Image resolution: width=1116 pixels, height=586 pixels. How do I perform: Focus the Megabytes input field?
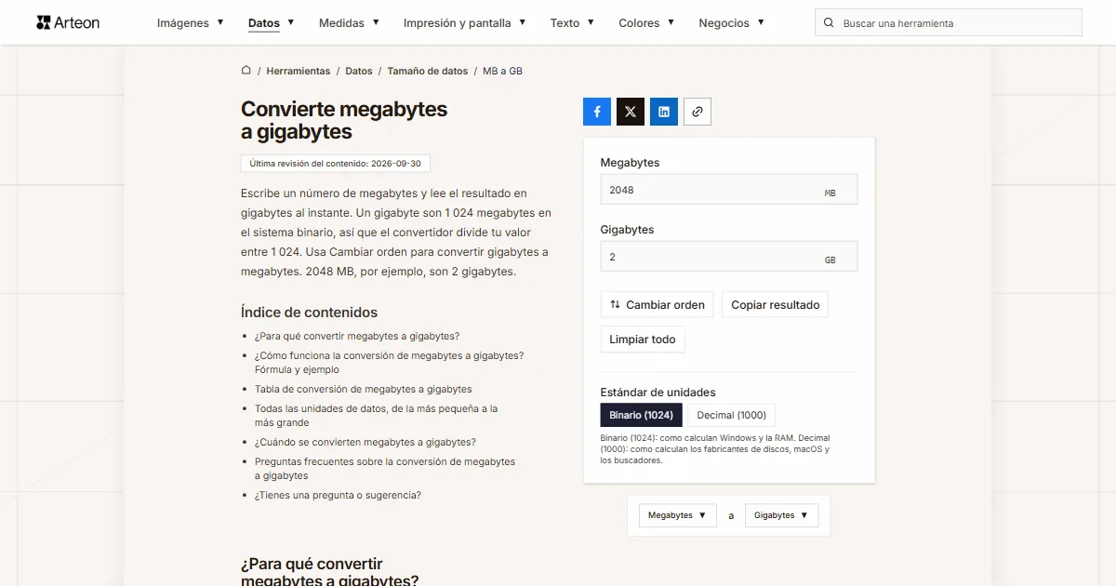[x=729, y=190]
